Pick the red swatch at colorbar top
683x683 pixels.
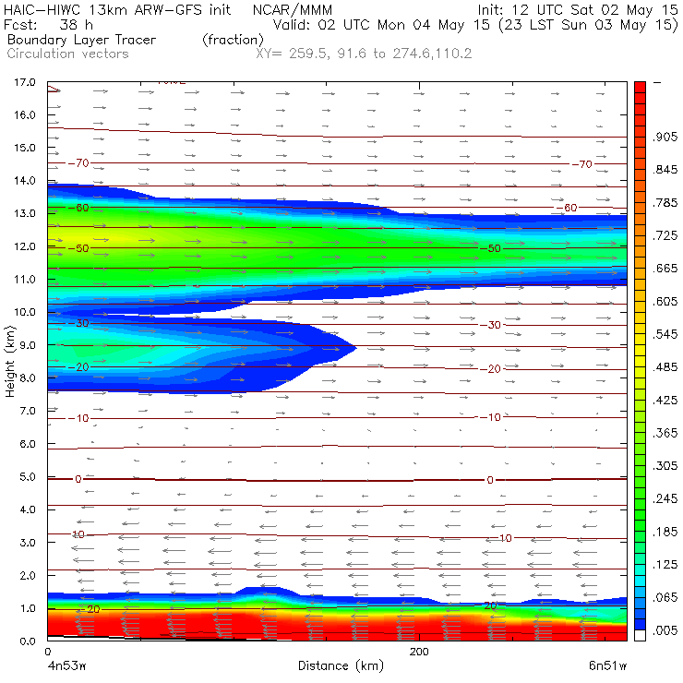tap(640, 87)
